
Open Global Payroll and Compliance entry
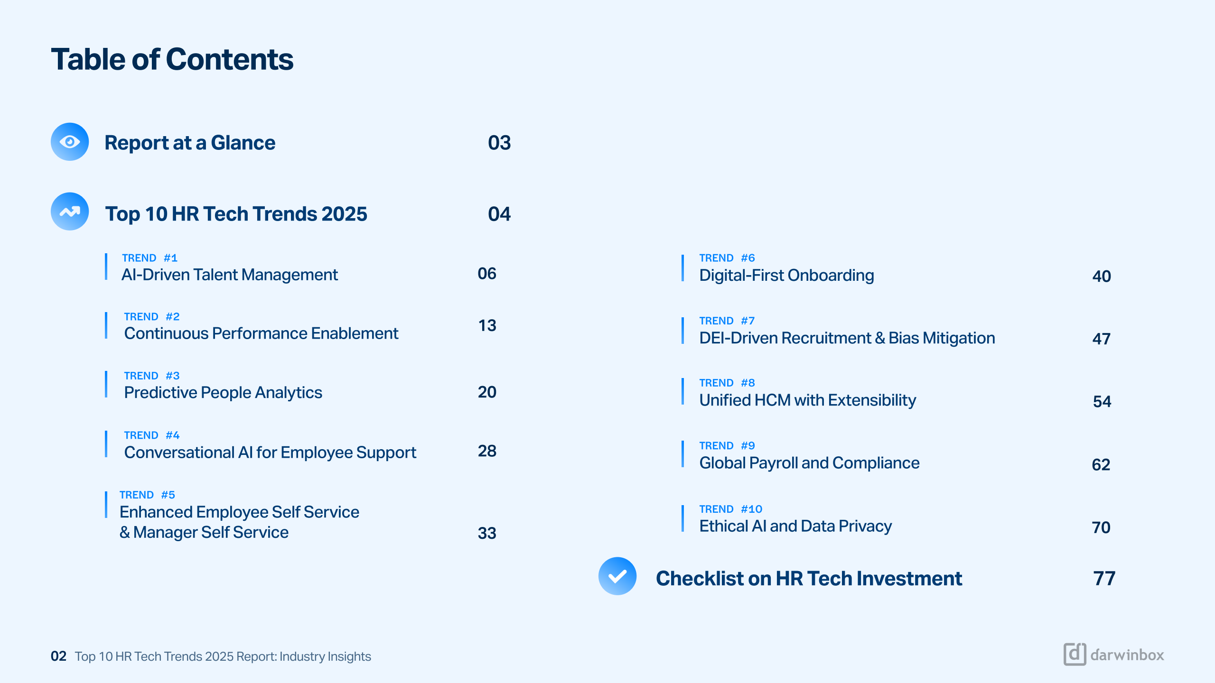tap(809, 463)
